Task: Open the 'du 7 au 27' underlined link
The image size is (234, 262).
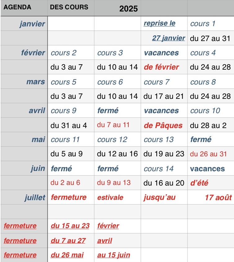Action: (68, 241)
